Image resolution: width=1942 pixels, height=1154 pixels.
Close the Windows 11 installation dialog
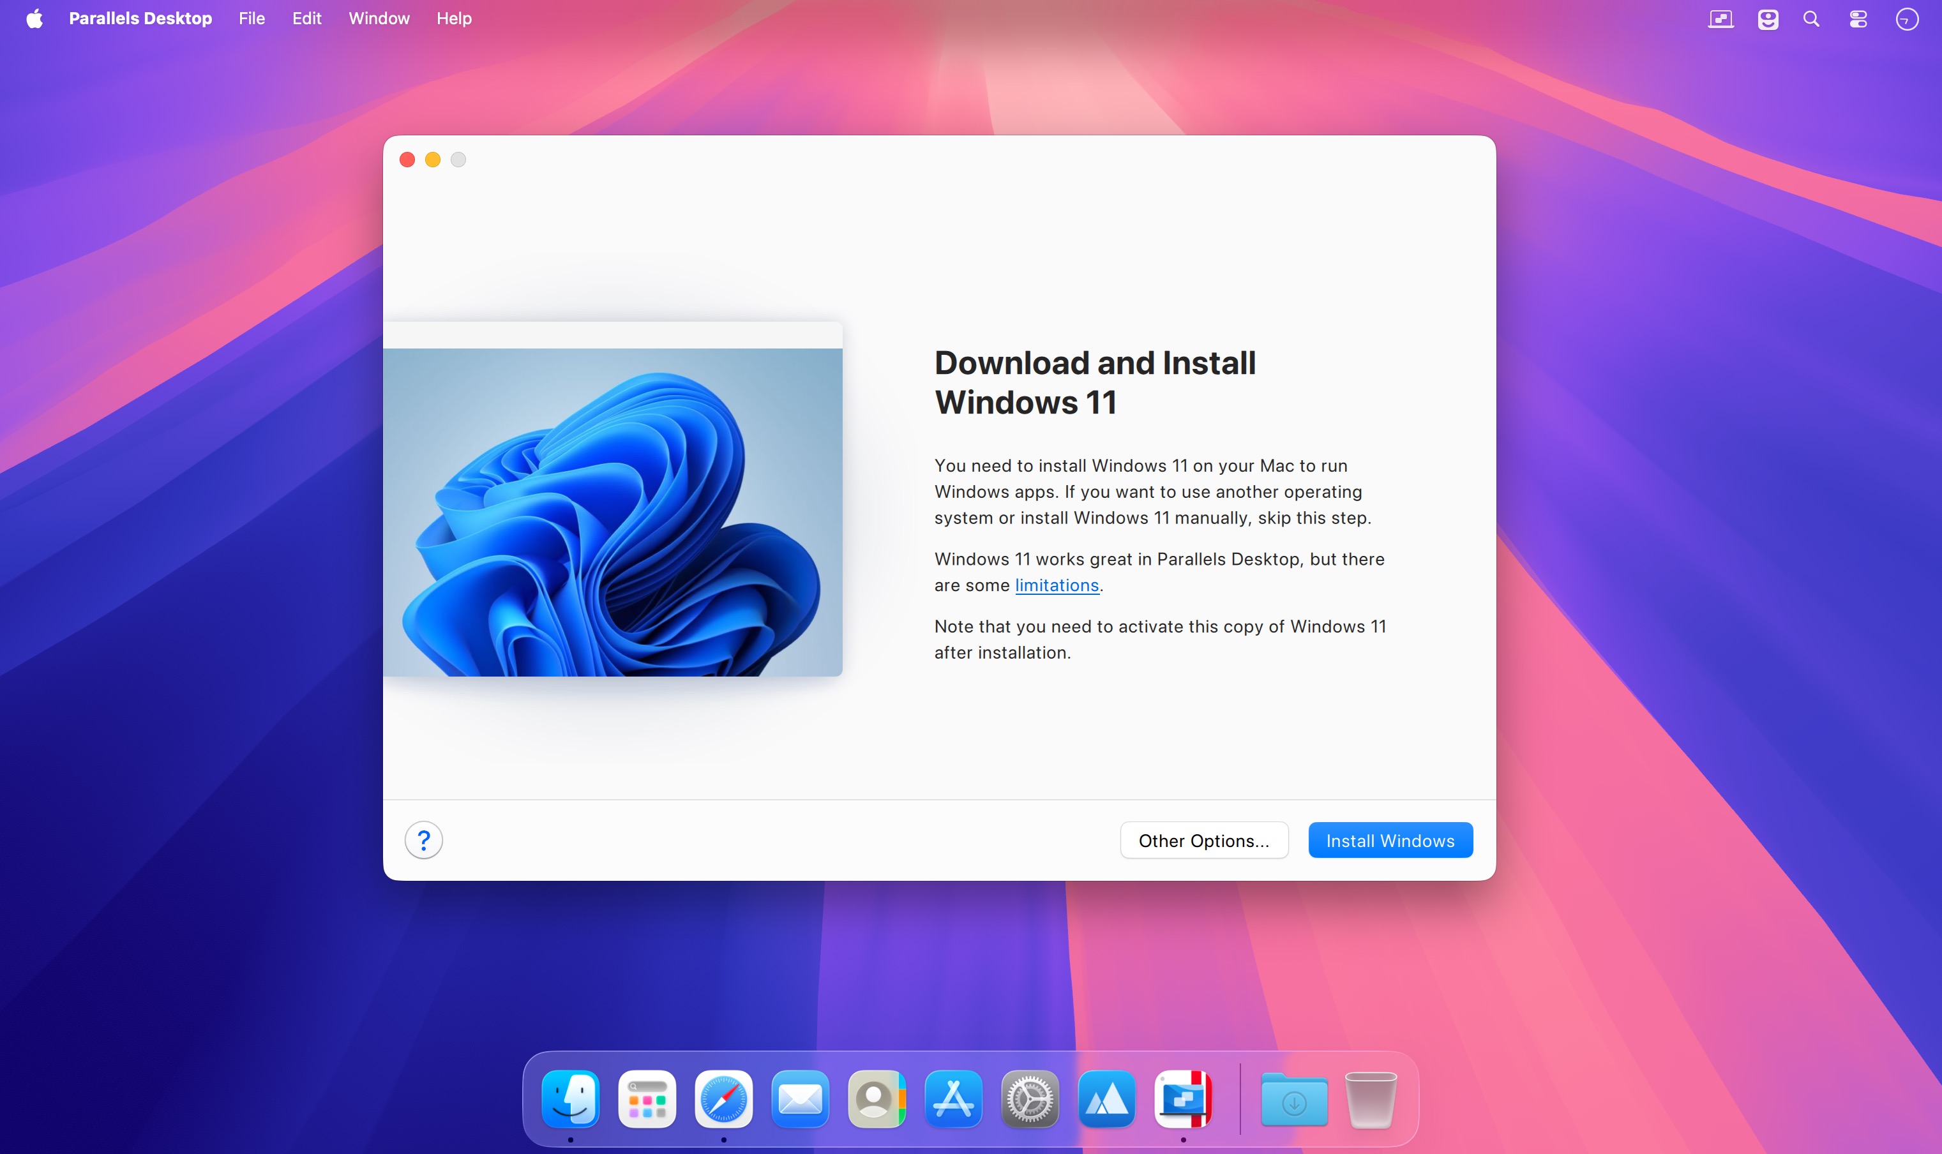coord(407,160)
